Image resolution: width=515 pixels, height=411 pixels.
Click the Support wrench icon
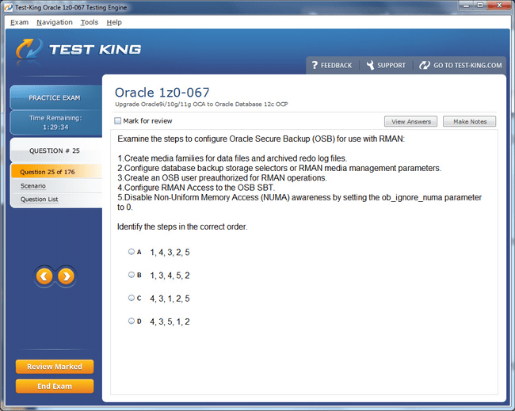pos(370,65)
